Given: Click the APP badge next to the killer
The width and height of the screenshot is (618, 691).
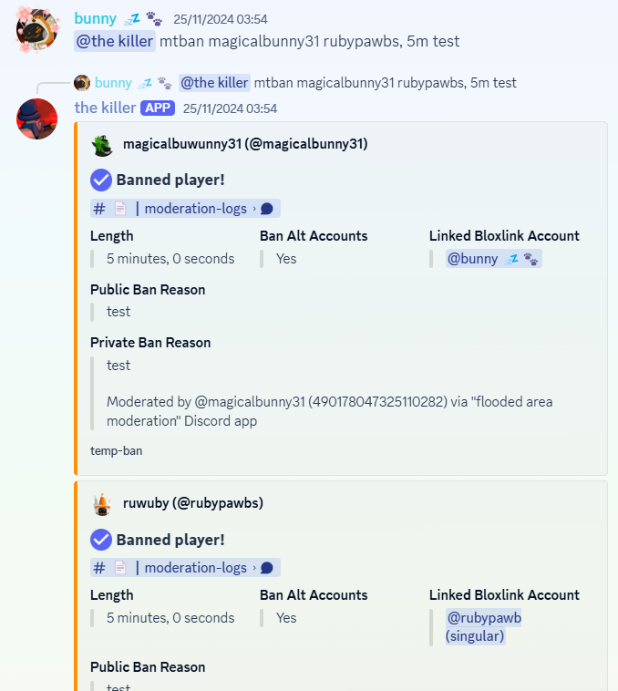Looking at the screenshot, I should tap(158, 108).
